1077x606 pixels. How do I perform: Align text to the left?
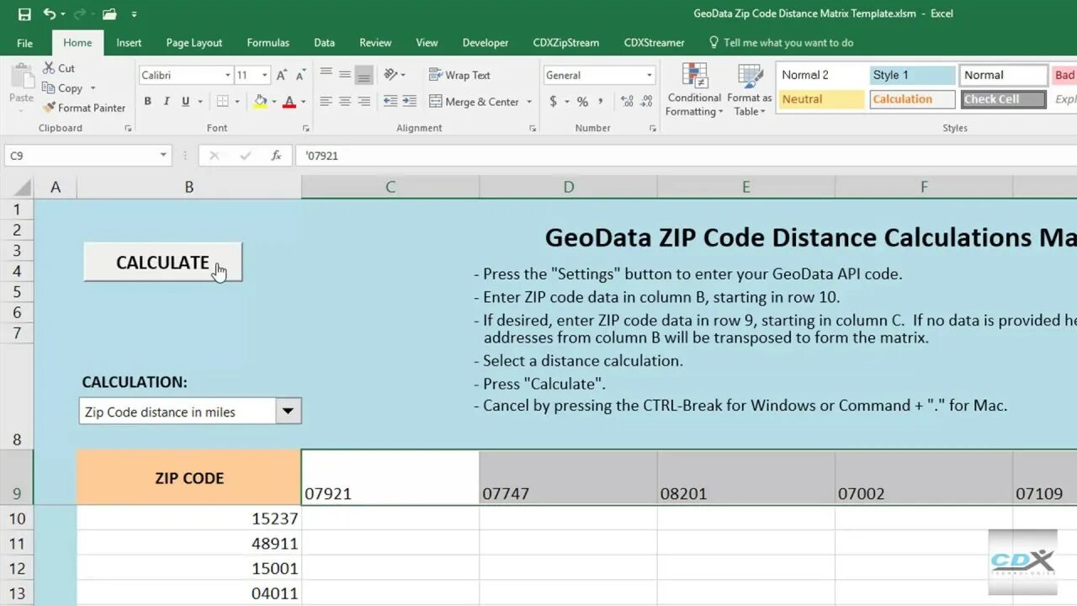point(326,102)
